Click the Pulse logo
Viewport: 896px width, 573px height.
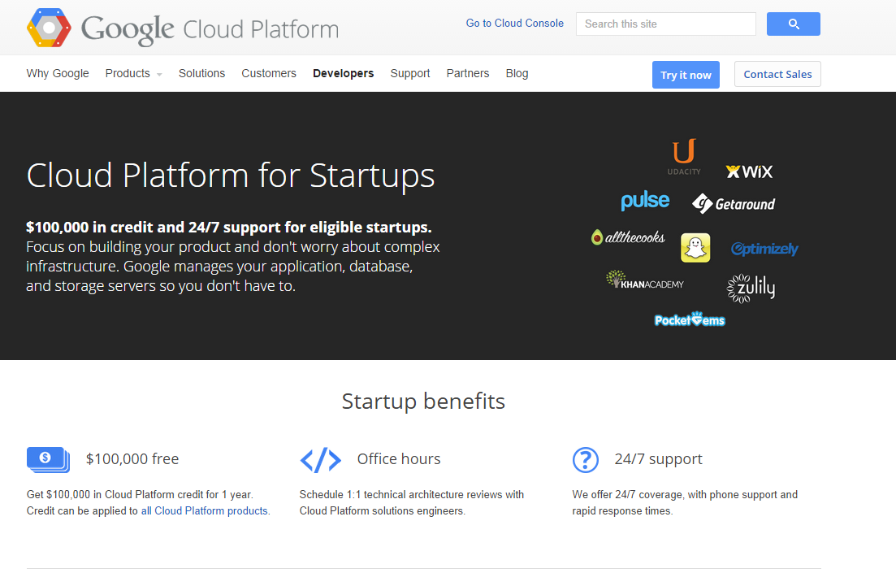[x=645, y=201]
